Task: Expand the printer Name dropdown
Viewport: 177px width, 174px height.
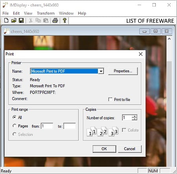Action: pyautogui.click(x=101, y=71)
